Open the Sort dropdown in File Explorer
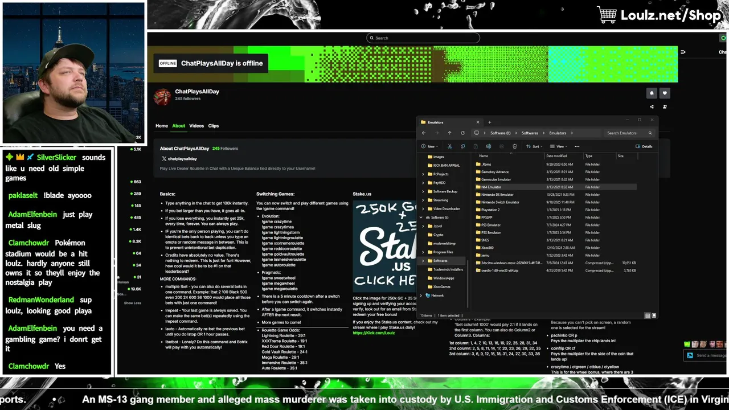The image size is (729, 410). (x=534, y=146)
